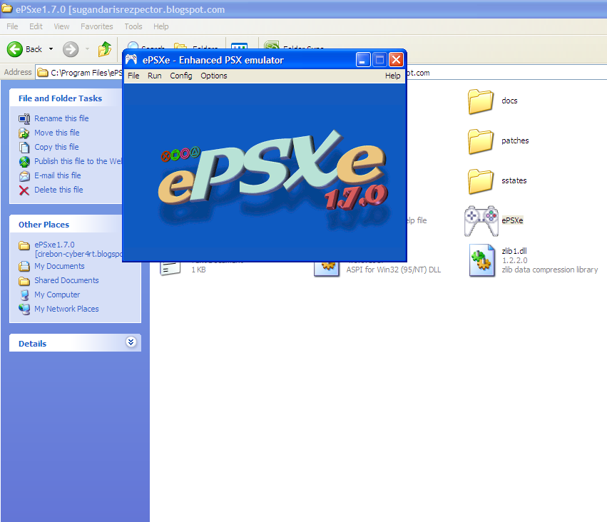Open Explorer File menu
The width and height of the screenshot is (607, 522).
point(12,26)
